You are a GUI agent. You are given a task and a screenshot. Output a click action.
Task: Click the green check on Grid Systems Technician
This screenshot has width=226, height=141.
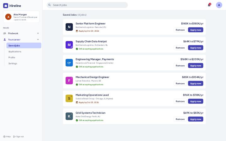(x=77, y=120)
